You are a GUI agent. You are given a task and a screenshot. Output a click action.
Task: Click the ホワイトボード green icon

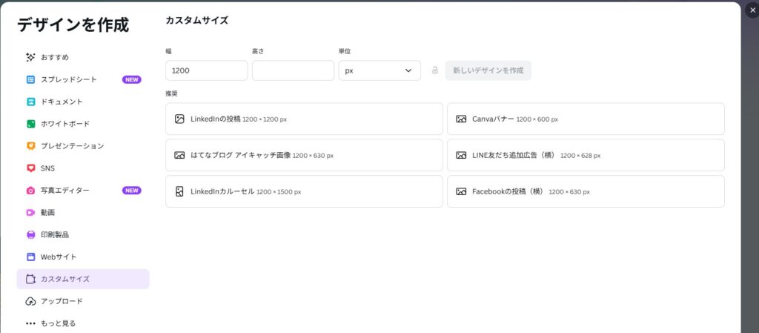coord(30,124)
